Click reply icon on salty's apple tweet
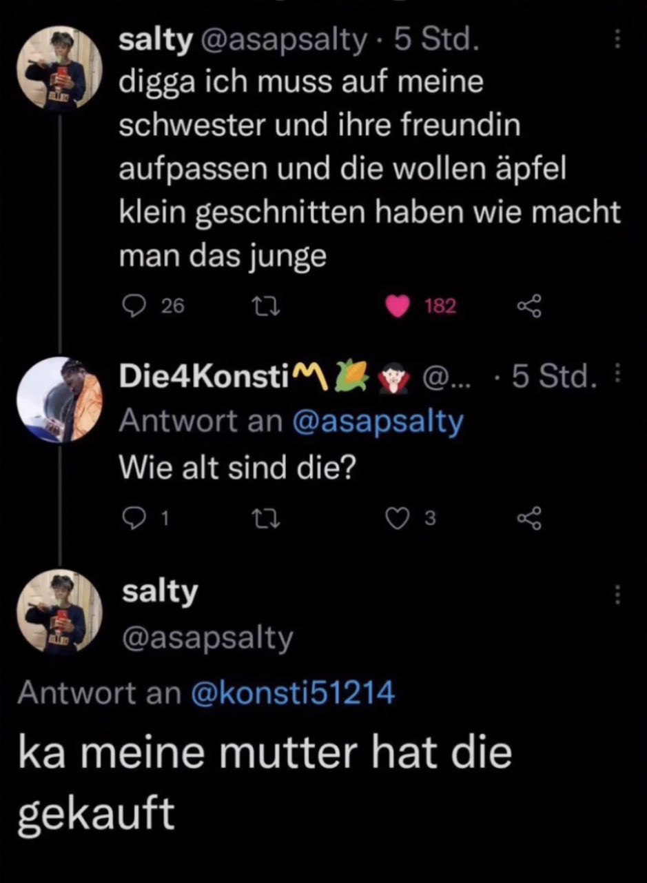 (x=130, y=306)
